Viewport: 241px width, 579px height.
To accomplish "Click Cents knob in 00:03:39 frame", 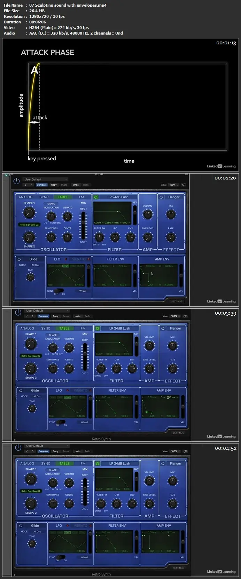I will click(69, 368).
